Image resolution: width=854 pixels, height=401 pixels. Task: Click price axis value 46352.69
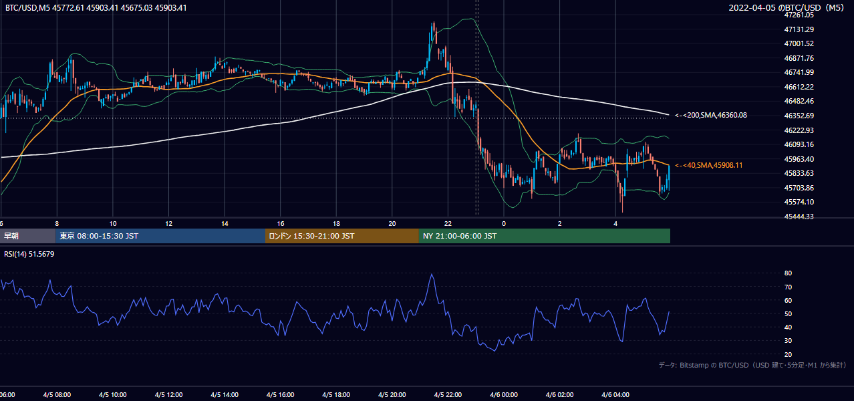click(x=799, y=116)
